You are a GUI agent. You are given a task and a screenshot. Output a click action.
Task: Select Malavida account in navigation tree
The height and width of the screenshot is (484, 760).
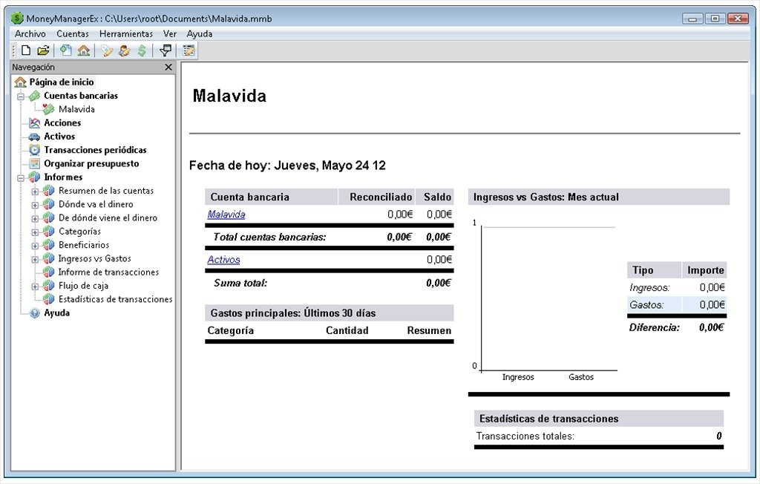(76, 109)
